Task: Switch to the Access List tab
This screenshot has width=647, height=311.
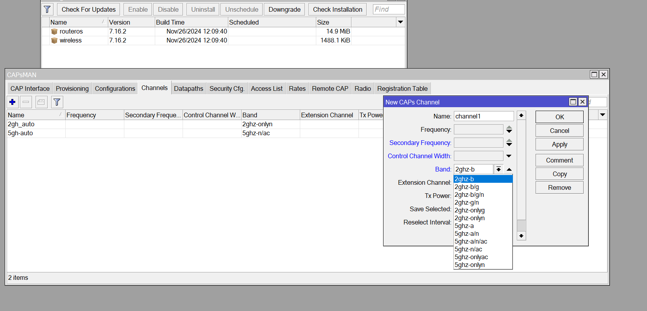Action: click(267, 88)
